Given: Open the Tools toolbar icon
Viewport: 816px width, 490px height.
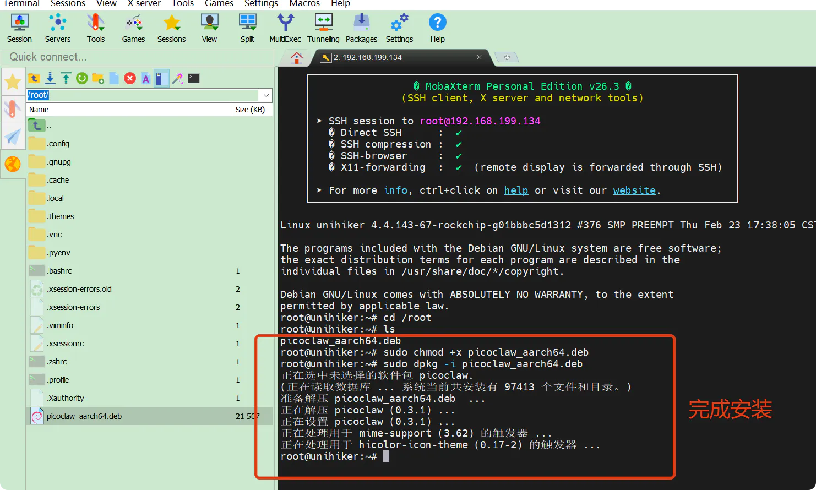Looking at the screenshot, I should point(96,28).
